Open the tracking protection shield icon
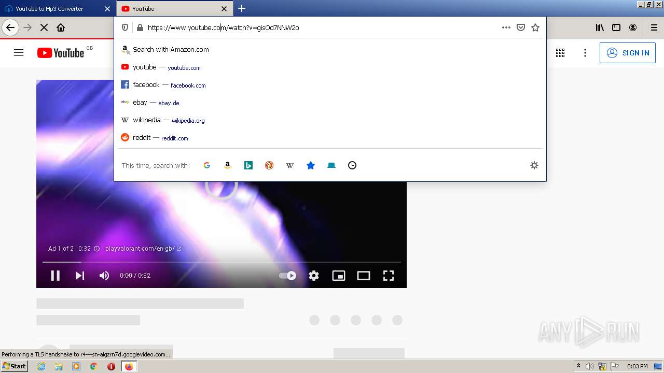 click(x=125, y=27)
